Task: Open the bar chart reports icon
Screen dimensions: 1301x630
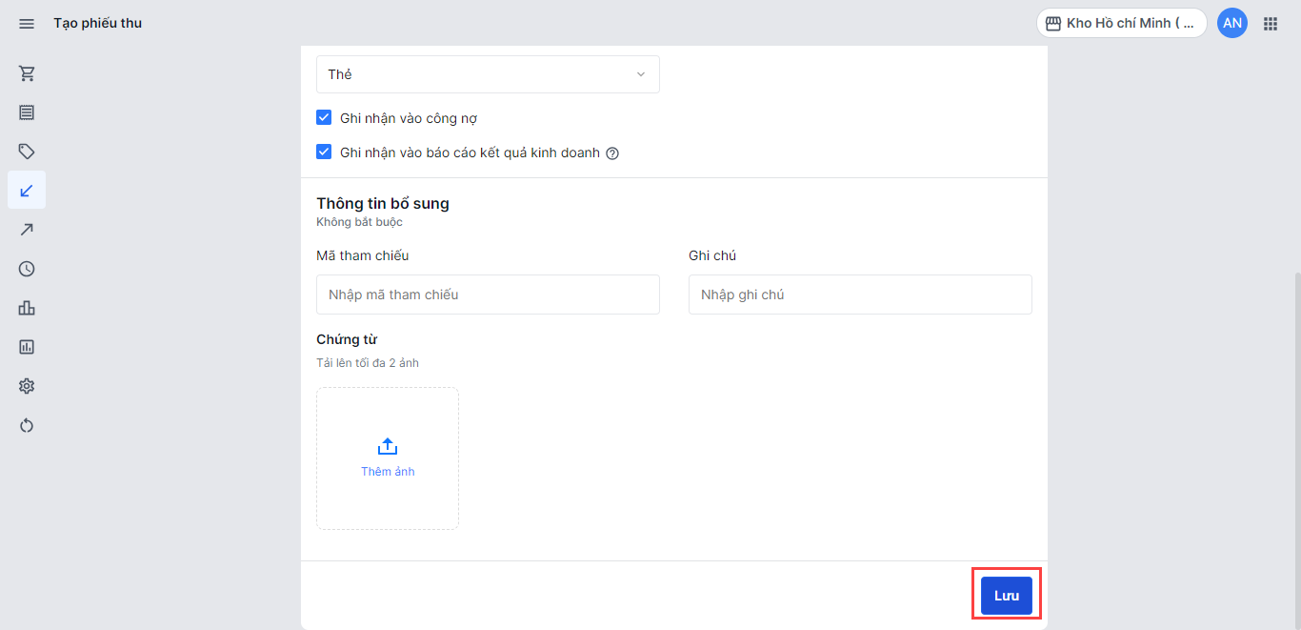Action: (x=27, y=308)
